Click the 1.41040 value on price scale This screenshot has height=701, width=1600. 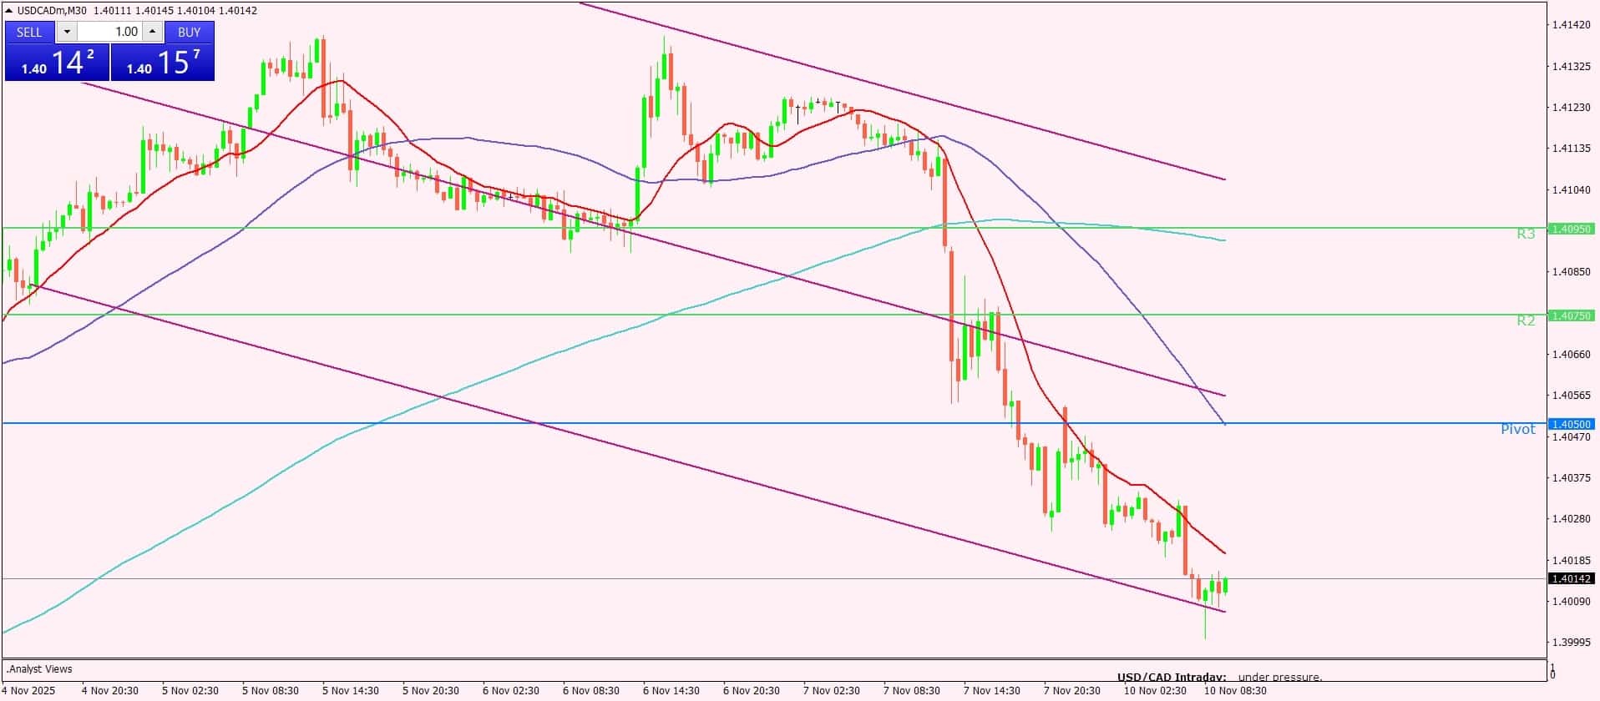(1571, 190)
